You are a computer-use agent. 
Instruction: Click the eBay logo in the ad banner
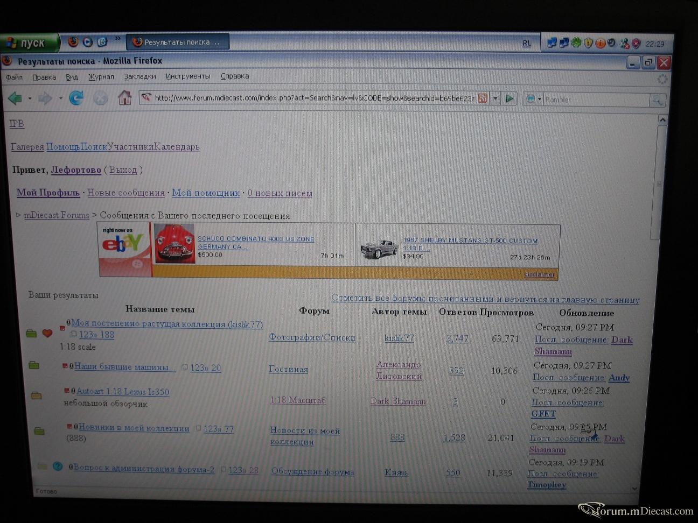[123, 244]
